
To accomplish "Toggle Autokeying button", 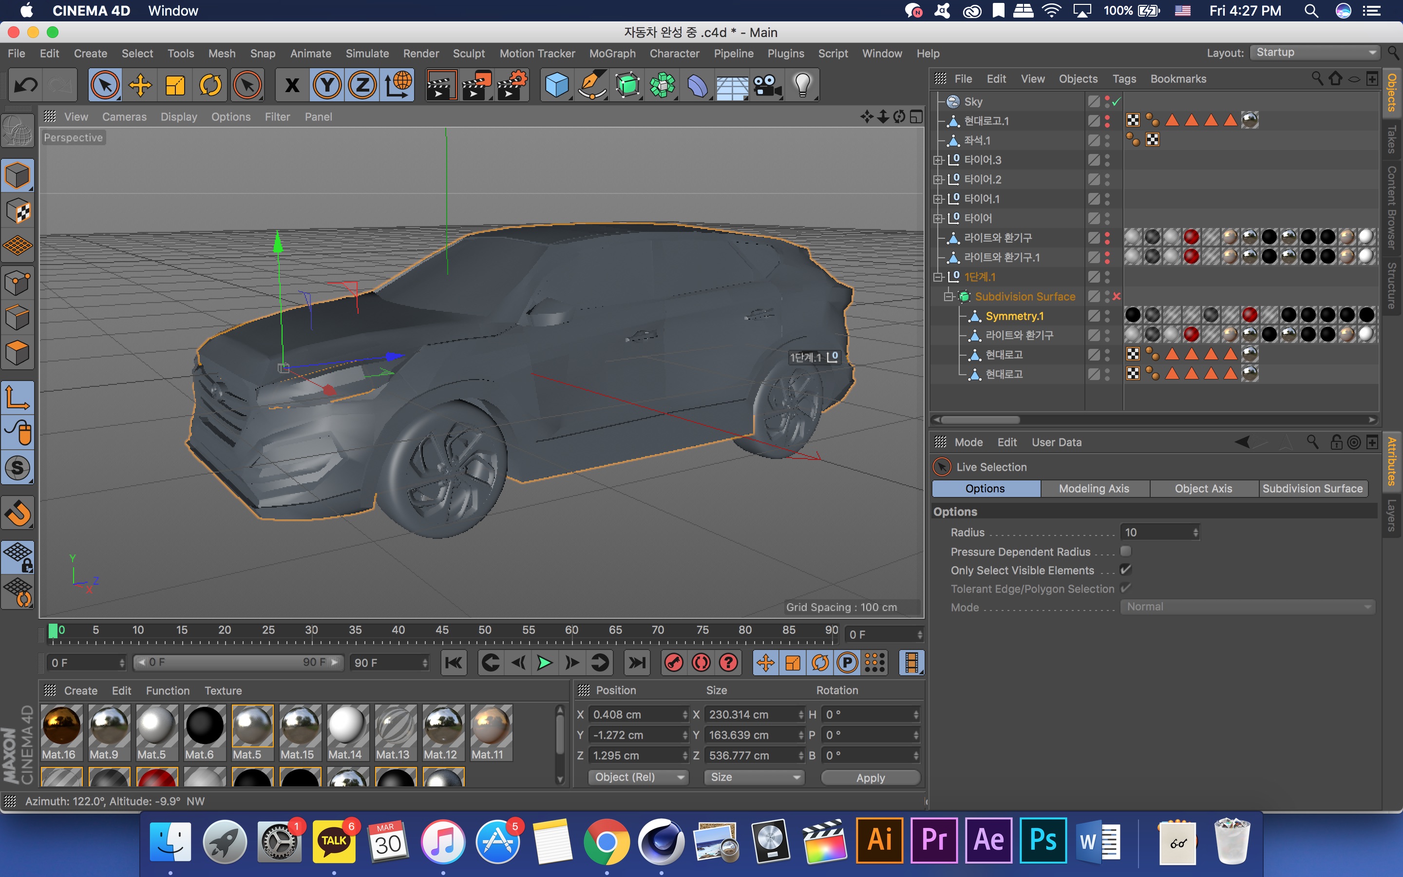I will click(x=701, y=663).
